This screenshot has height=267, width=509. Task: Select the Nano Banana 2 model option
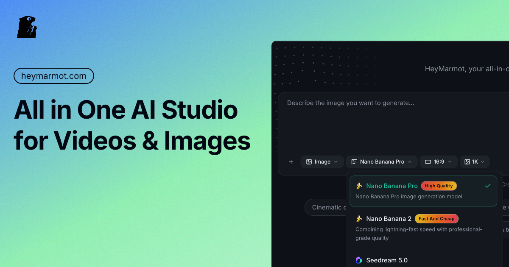[423, 228]
